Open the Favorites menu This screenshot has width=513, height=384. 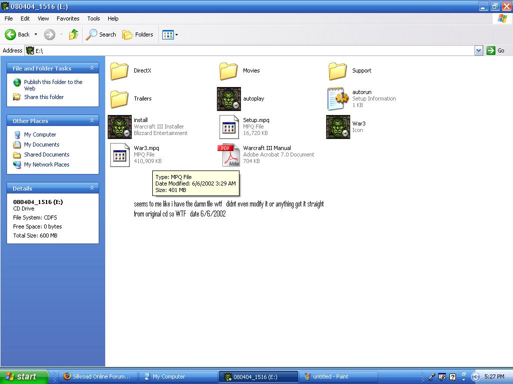click(x=68, y=18)
